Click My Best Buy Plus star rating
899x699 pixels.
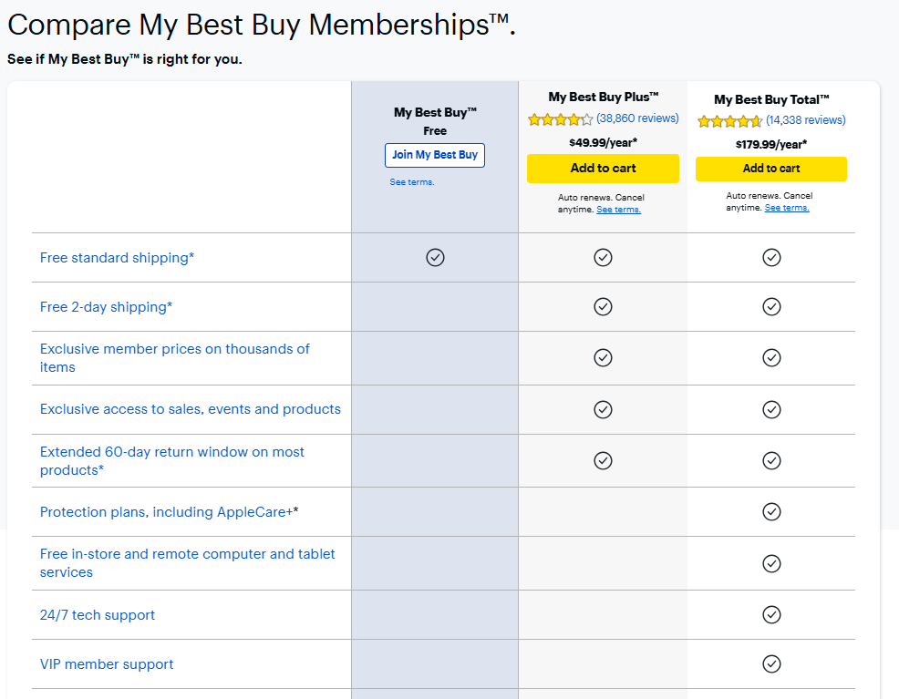[x=560, y=119]
